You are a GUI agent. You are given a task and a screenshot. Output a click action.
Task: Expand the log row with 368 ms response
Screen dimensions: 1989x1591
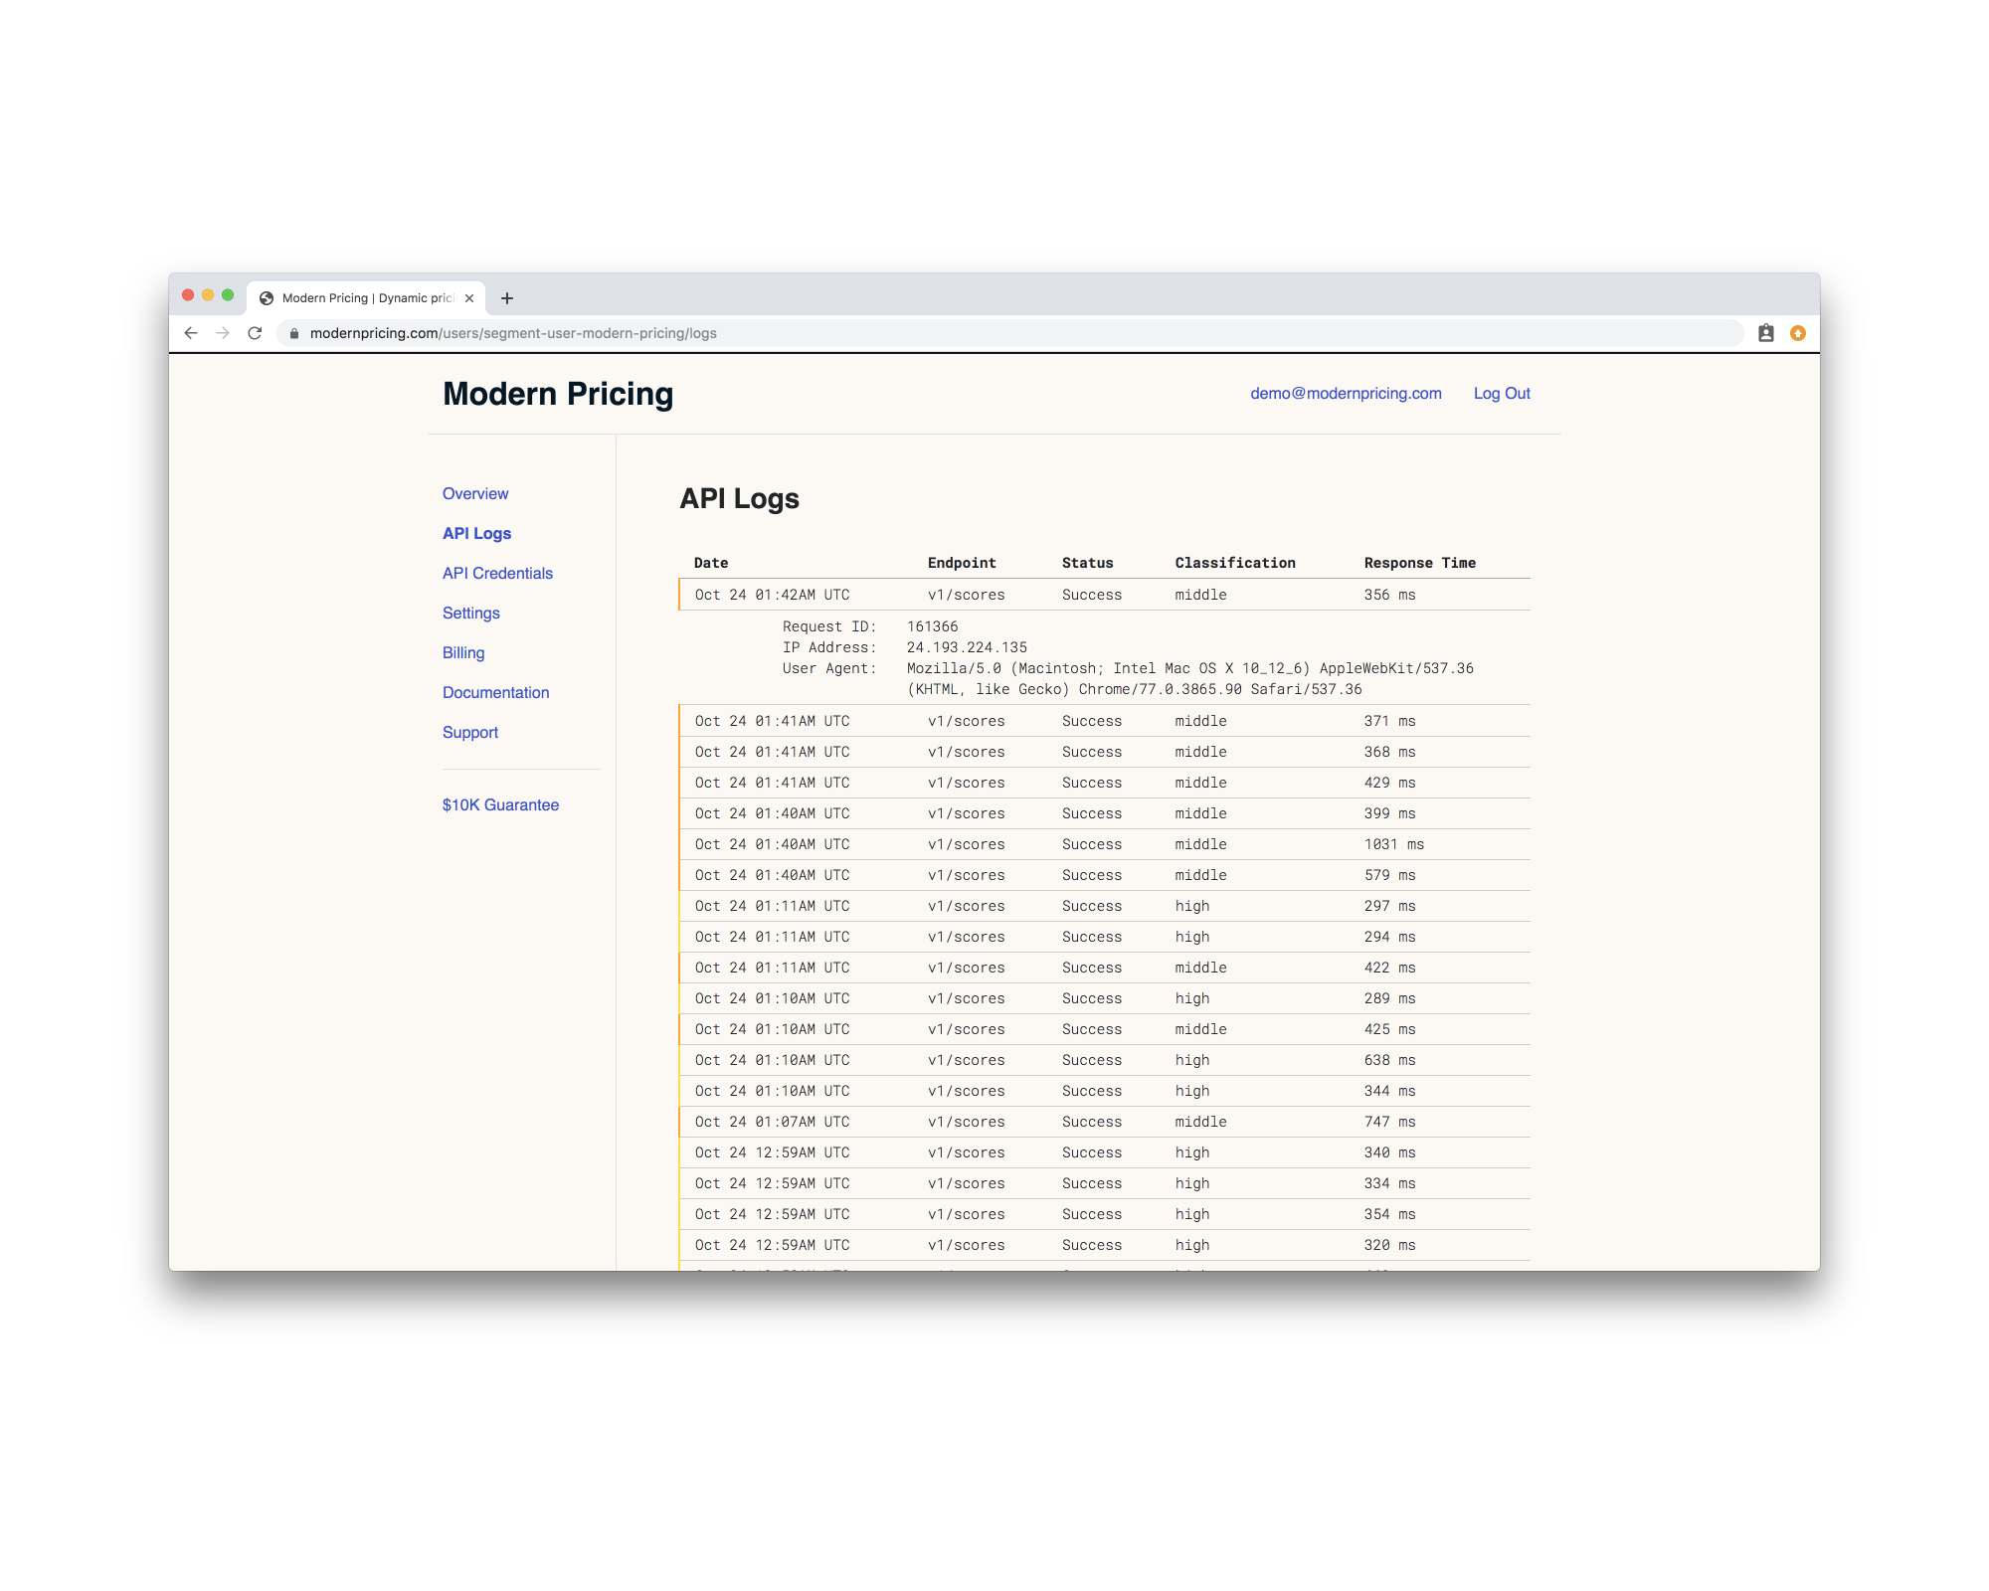pos(1104,752)
